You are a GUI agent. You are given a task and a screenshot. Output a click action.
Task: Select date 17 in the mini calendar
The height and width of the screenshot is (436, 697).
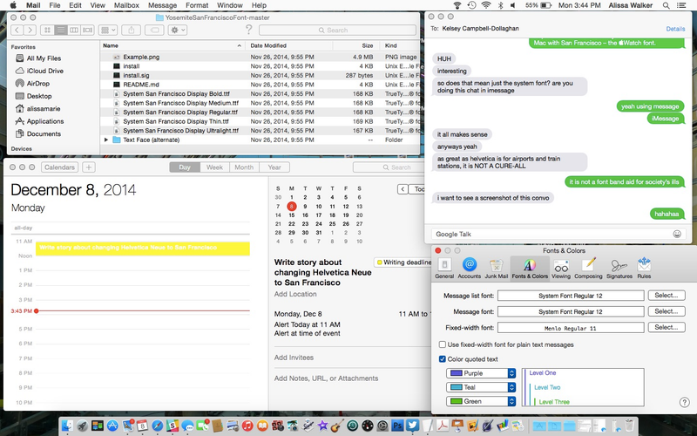[x=318, y=215]
